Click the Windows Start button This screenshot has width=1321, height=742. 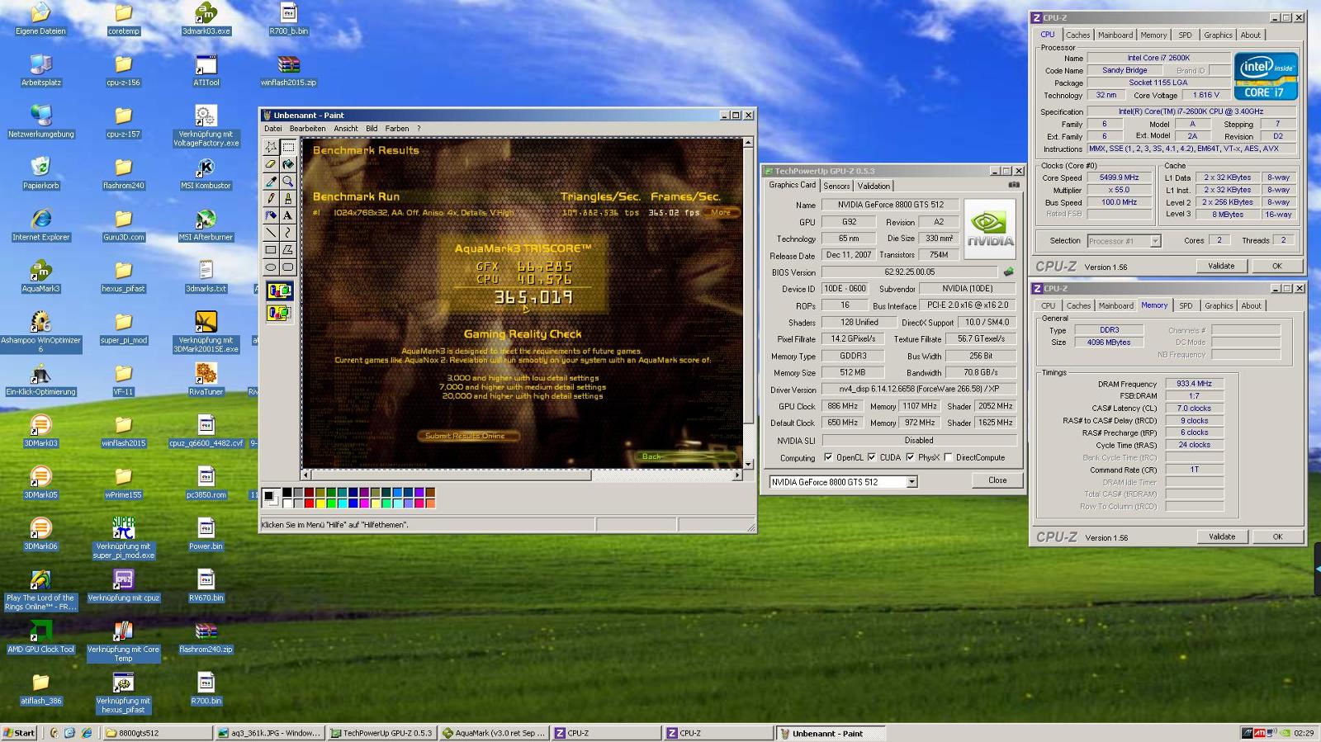(20, 733)
